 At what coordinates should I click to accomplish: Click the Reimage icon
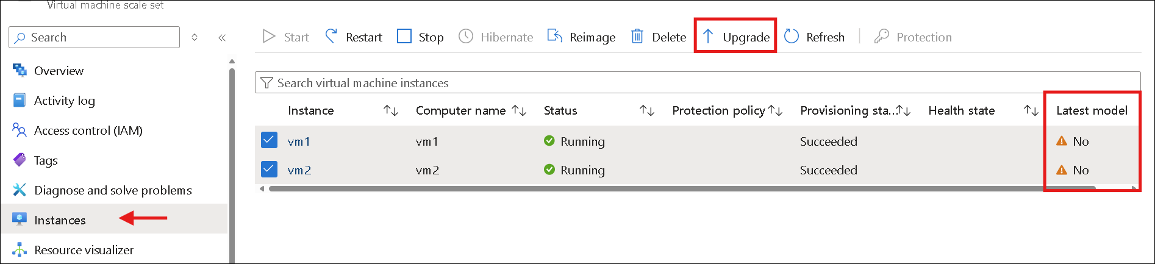pos(554,37)
